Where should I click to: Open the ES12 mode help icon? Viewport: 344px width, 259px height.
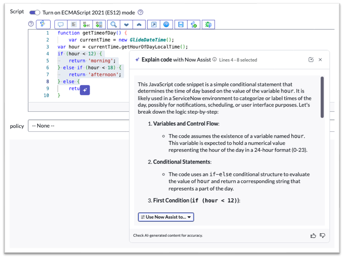coord(141,12)
